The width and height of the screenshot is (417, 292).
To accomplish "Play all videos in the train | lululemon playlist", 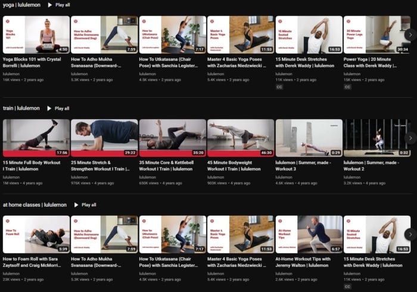I will [x=58, y=108].
